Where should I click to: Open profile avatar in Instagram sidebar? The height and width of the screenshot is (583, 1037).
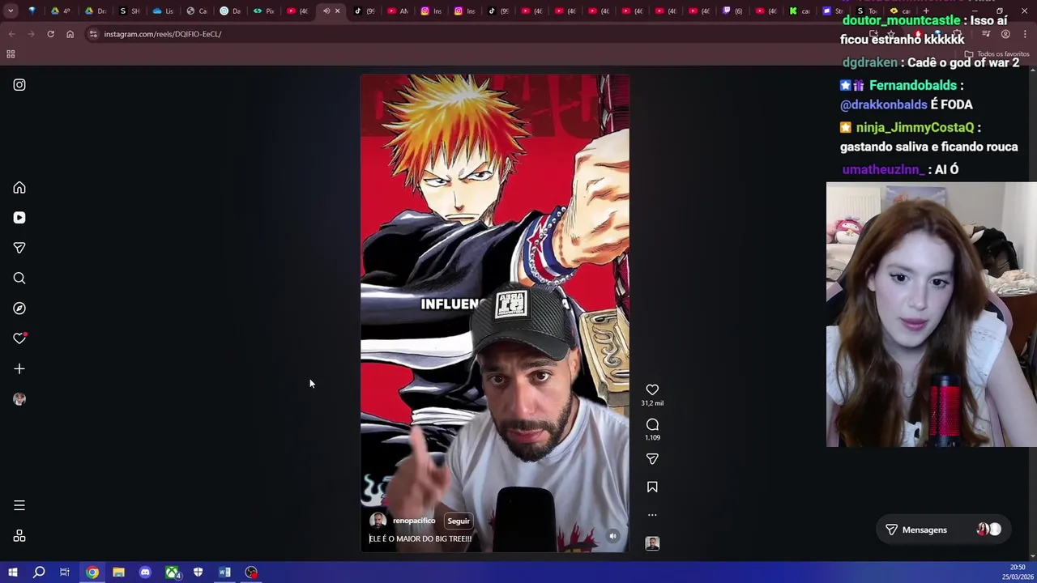[19, 399]
